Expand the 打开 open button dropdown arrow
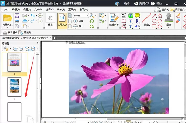 (x=7, y=27)
